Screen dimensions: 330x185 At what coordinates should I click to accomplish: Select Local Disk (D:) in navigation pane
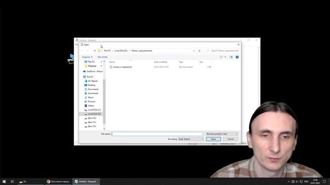[x=94, y=114]
